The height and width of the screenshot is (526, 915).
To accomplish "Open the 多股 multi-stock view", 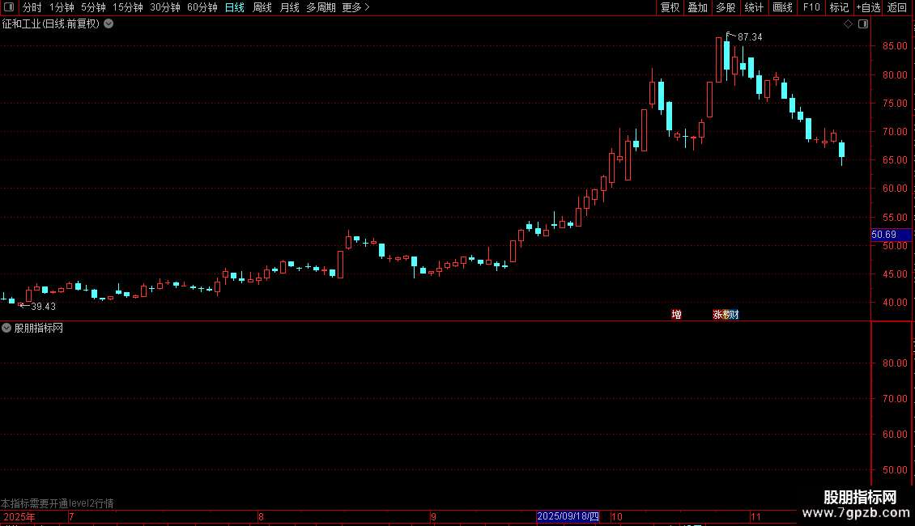I will click(x=726, y=7).
